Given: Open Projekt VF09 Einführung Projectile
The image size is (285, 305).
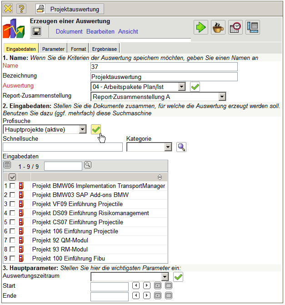Looking at the screenshot, I should (77, 204).
